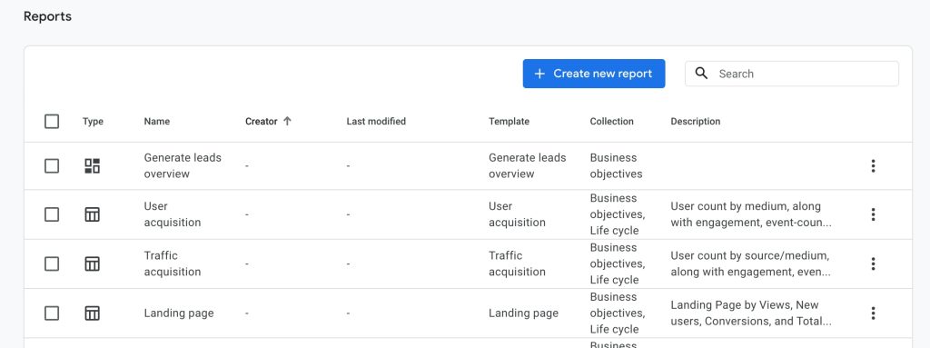Image resolution: width=930 pixels, height=348 pixels.
Task: Click the magnifier icon in the search box
Action: pos(702,74)
